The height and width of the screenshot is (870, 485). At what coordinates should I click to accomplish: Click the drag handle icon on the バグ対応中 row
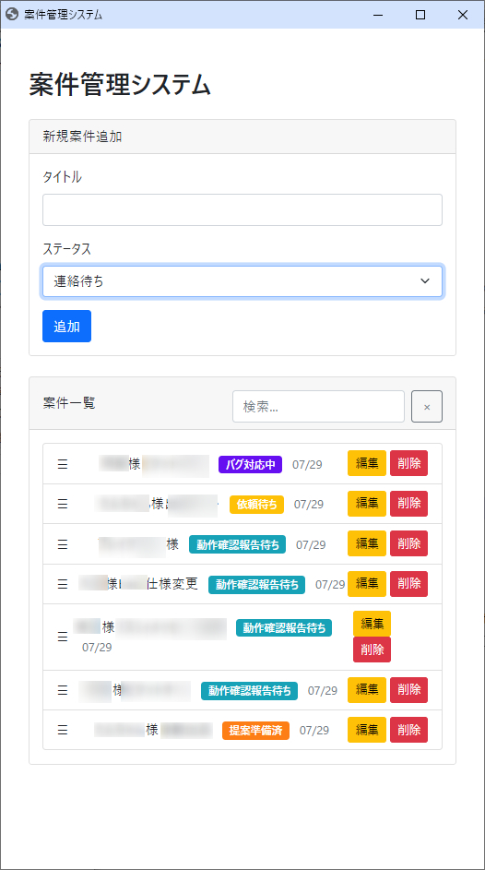63,464
